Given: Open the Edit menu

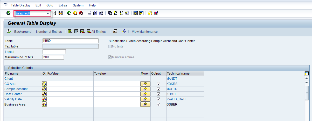Looking at the screenshot, I should (38, 5).
